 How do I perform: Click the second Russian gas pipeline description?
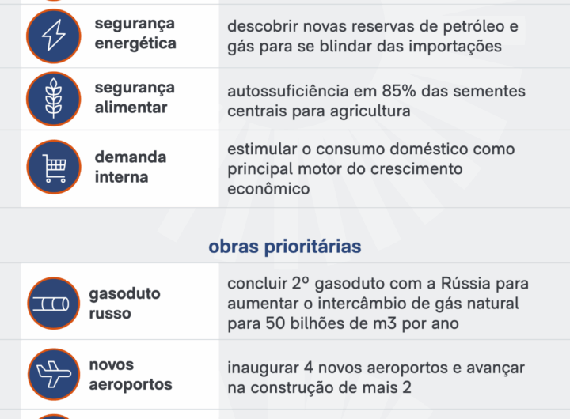click(x=378, y=304)
